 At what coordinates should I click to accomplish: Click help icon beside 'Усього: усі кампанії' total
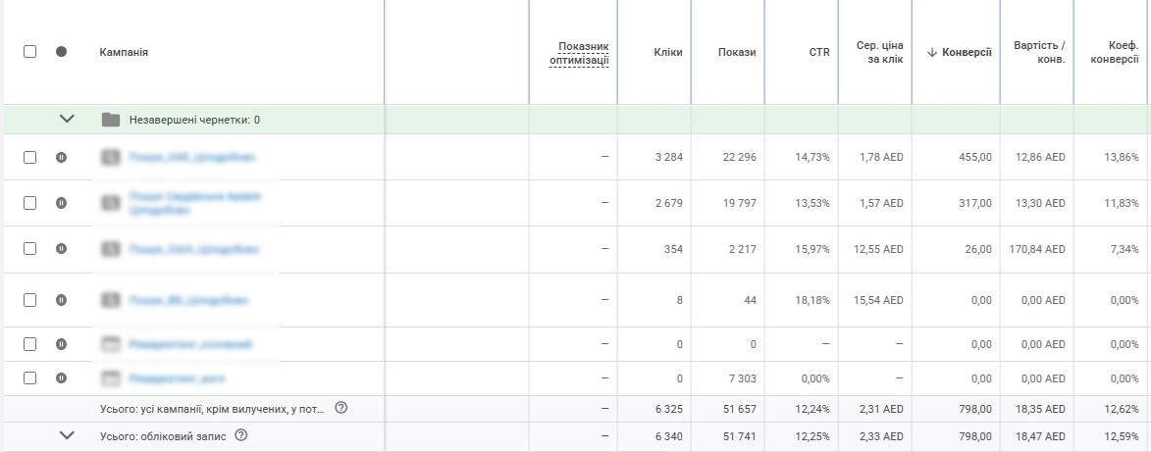[x=341, y=408]
